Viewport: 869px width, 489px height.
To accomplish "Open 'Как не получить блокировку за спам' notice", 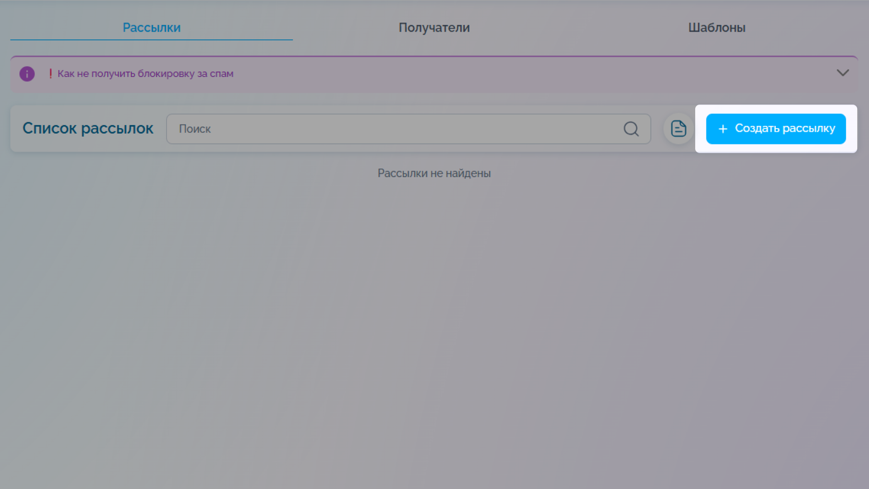I will (145, 74).
